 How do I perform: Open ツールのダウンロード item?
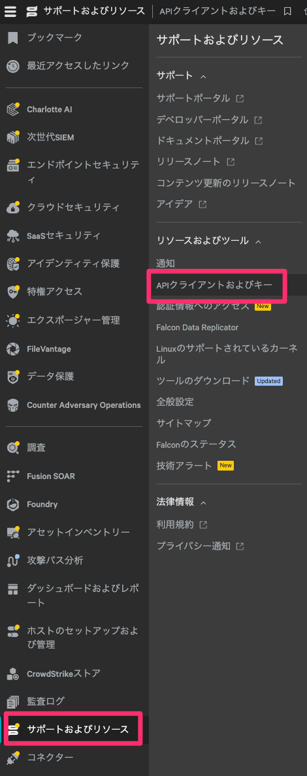(203, 380)
